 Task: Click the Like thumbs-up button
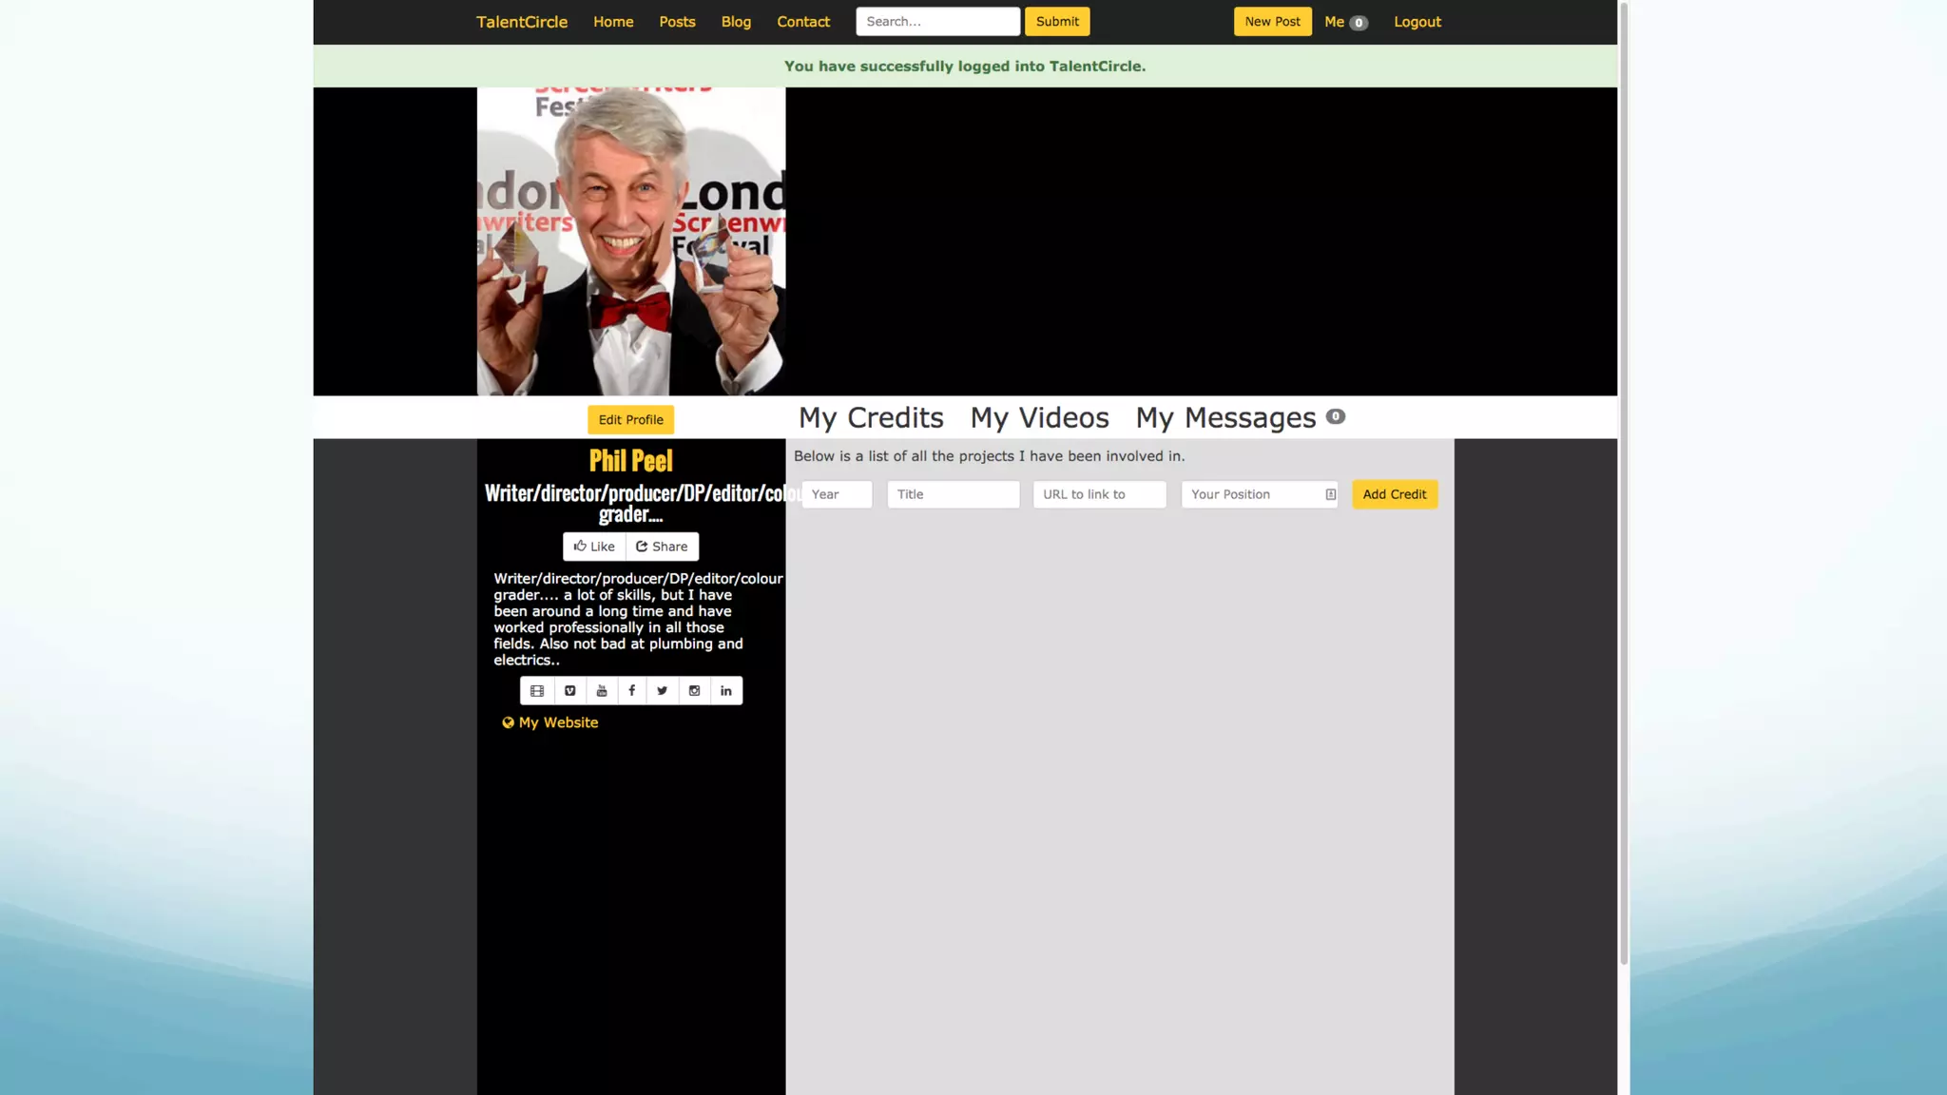pyautogui.click(x=594, y=547)
